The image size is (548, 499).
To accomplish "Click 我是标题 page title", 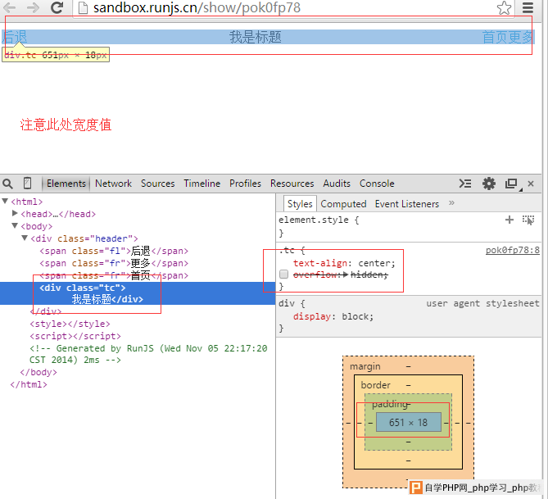I will coord(255,37).
